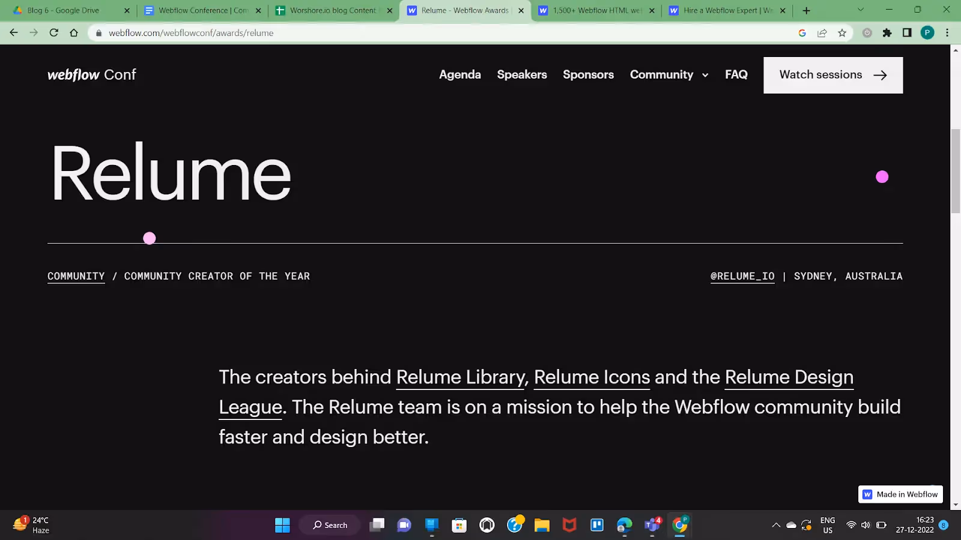Open the FAQ page
This screenshot has width=961, height=540.
(x=736, y=75)
